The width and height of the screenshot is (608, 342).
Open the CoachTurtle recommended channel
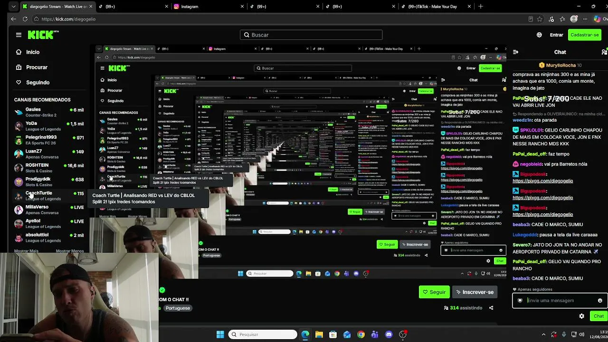(x=49, y=196)
